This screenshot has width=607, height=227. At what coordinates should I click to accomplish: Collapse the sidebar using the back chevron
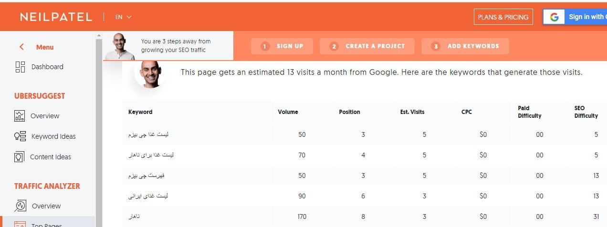(x=21, y=47)
